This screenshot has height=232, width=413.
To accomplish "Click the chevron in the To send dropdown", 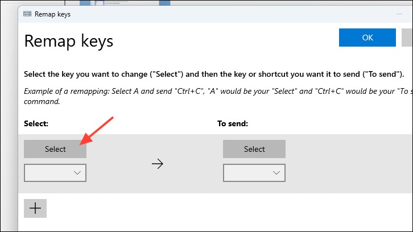I will click(x=276, y=173).
